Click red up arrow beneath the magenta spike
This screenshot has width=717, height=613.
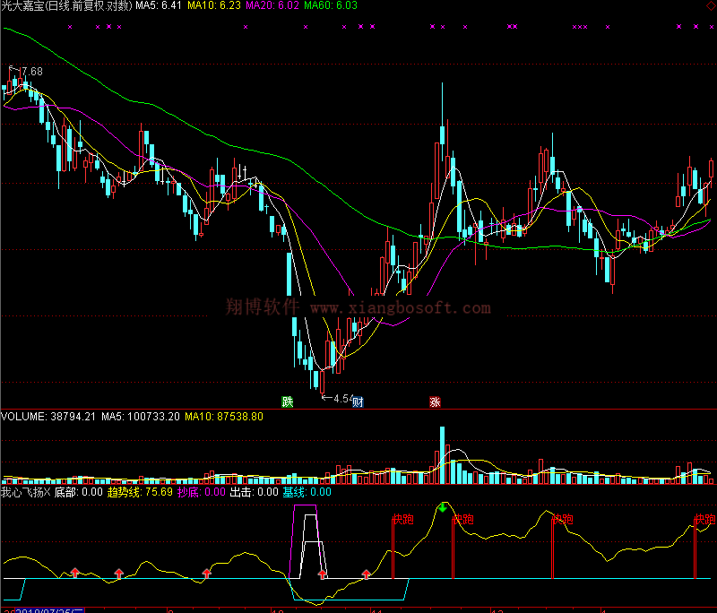point(323,574)
